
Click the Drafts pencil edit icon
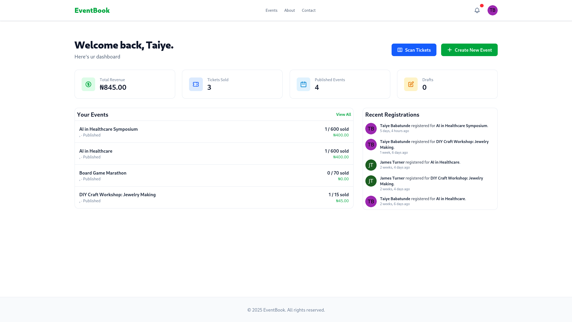click(x=411, y=84)
